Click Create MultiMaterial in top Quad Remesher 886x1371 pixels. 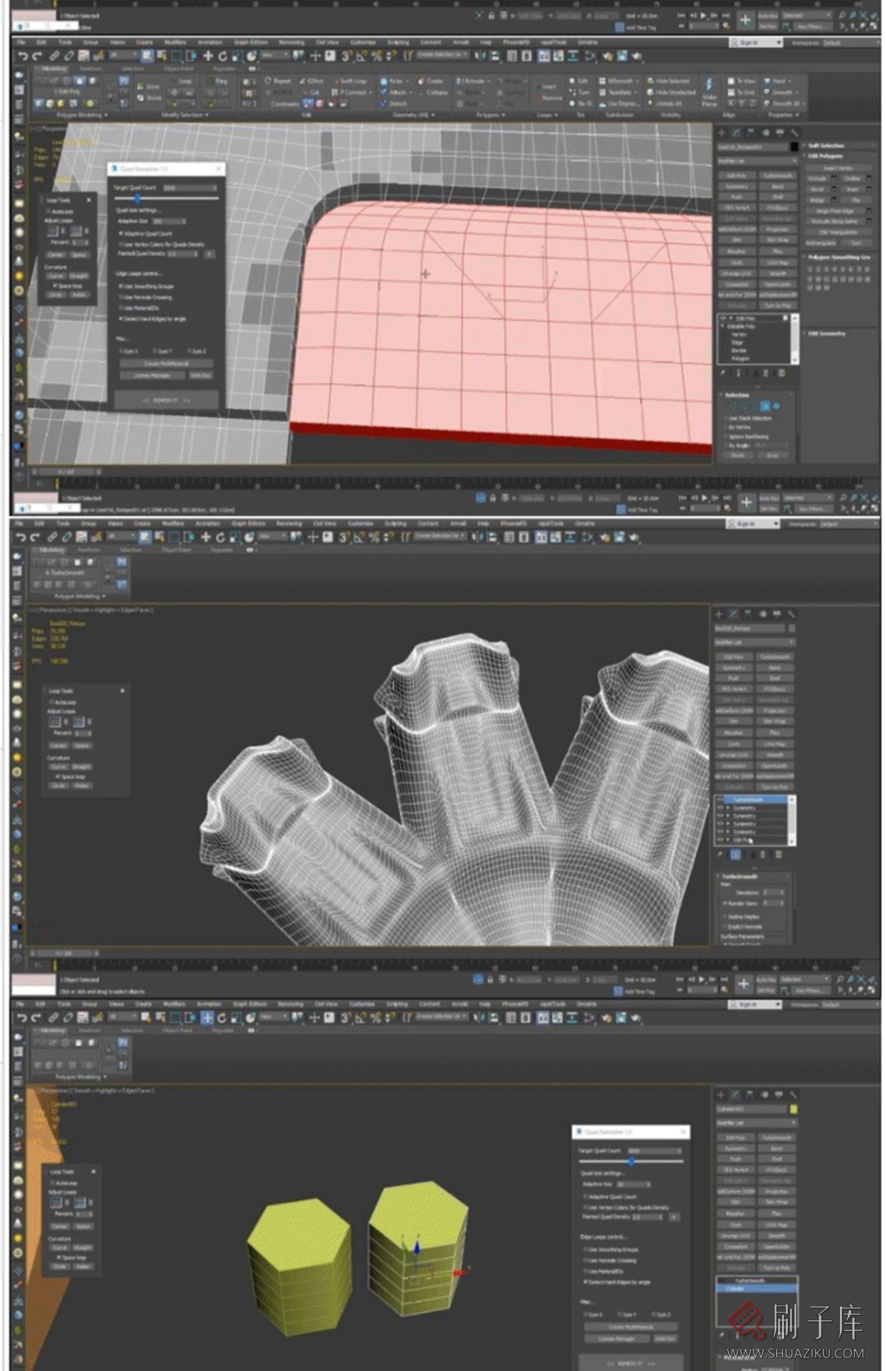point(167,364)
